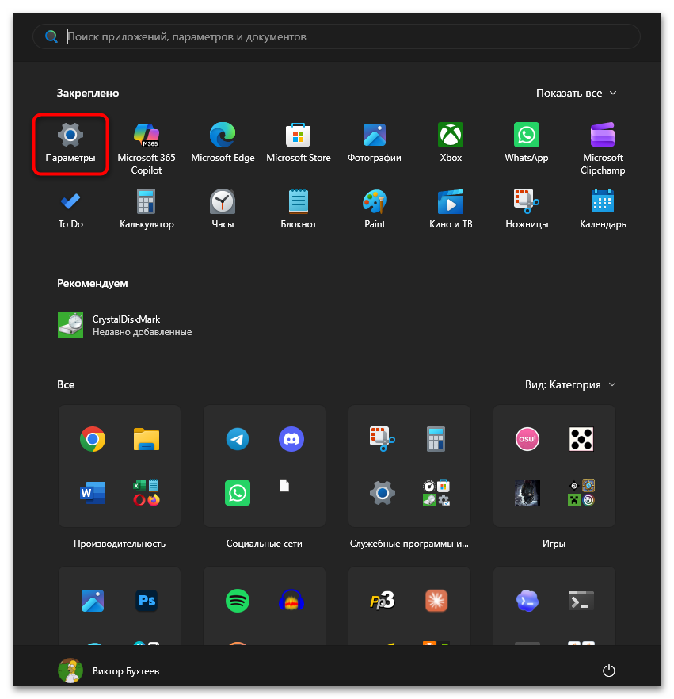The height and width of the screenshot is (699, 674).
Task: Expand the Игры folder's extra games
Action: [581, 493]
